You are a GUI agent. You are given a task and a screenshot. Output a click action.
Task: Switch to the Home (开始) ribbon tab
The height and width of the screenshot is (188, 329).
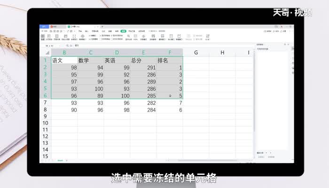click(x=80, y=31)
